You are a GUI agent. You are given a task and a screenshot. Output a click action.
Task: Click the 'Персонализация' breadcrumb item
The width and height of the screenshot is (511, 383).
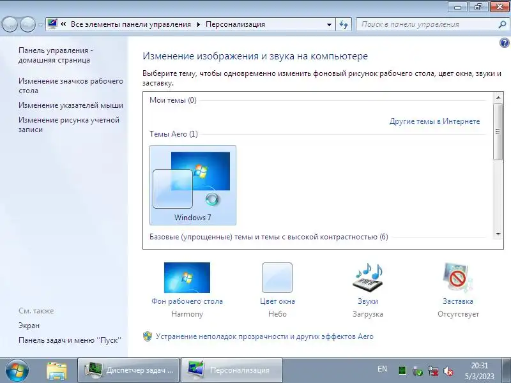pos(235,24)
